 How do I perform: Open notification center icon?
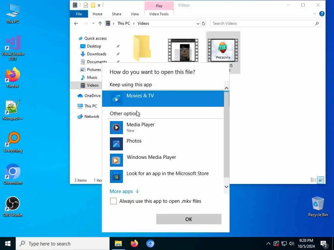(324, 244)
